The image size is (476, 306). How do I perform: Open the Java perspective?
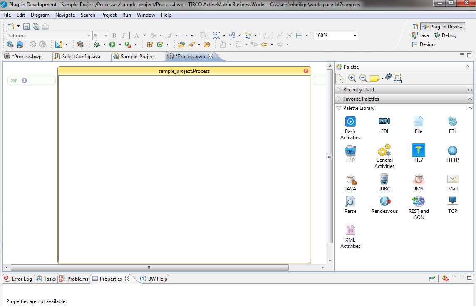[x=420, y=35]
